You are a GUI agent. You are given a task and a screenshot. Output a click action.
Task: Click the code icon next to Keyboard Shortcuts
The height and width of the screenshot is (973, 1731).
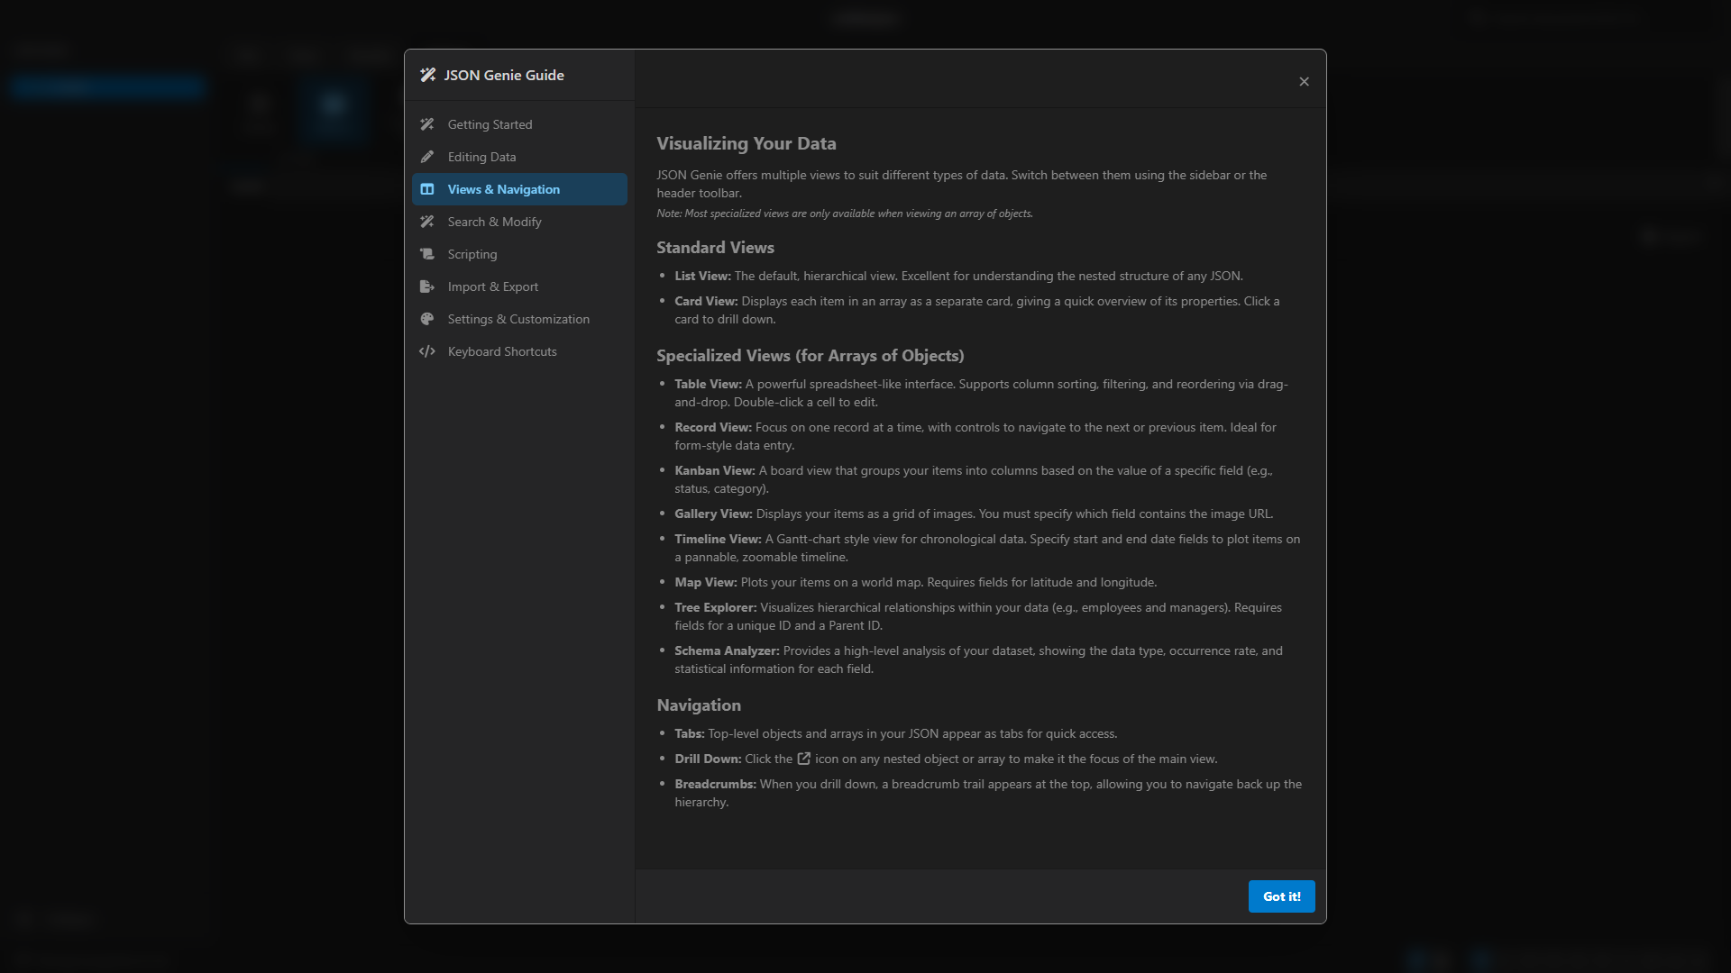pos(428,351)
